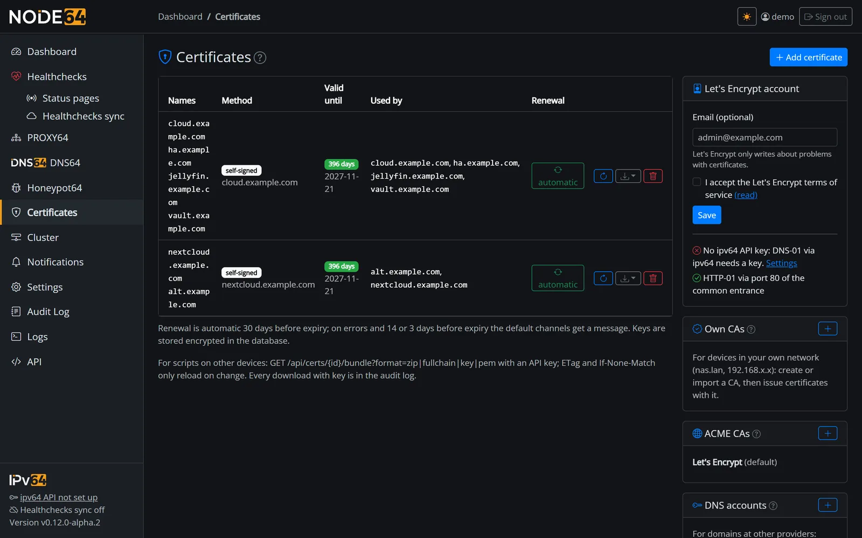
Task: Accept the Let's Encrypt terms of service checkbox
Action: (x=697, y=182)
